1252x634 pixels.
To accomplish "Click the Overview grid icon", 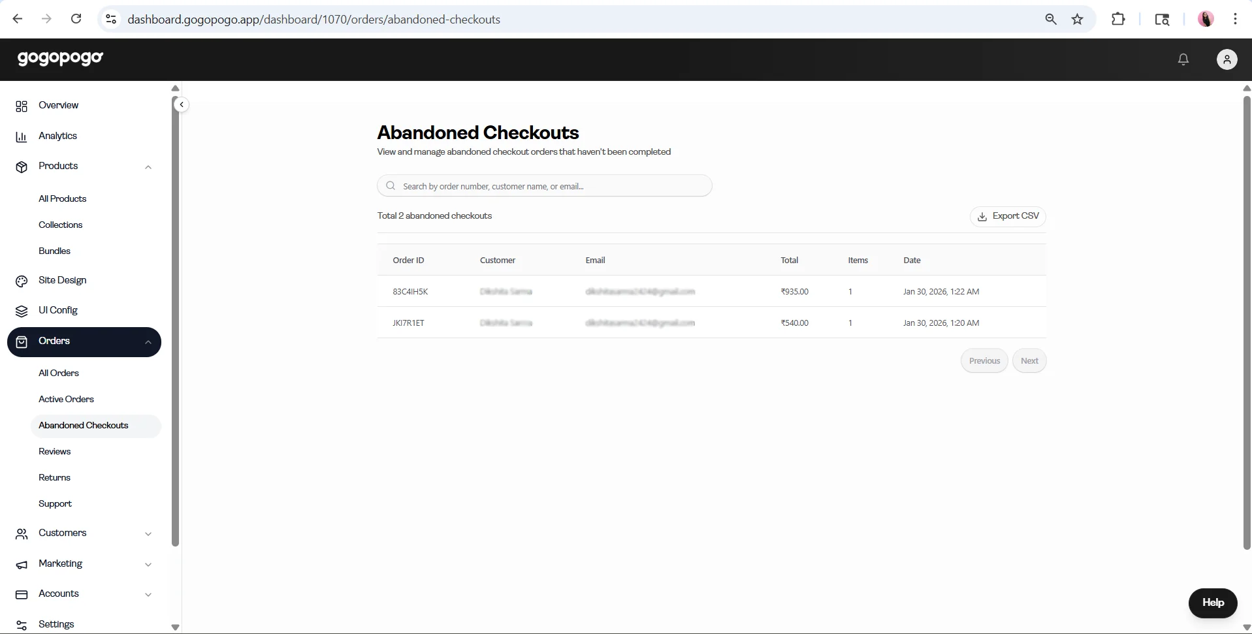I will coord(22,106).
